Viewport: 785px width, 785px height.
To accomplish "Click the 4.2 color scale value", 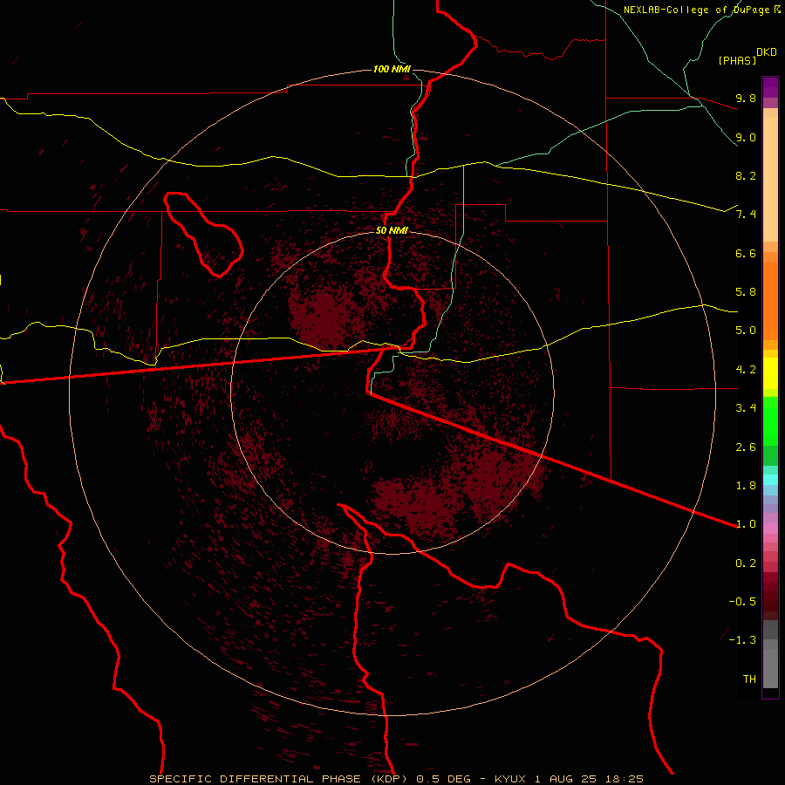I will coord(746,370).
